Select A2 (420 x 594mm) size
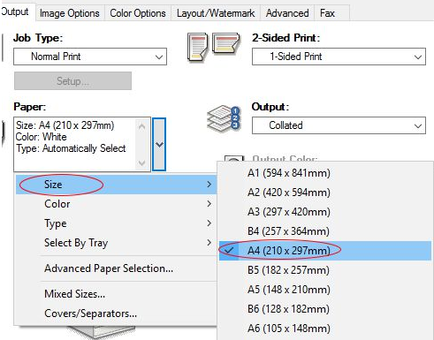This screenshot has height=340, width=434. click(325, 193)
